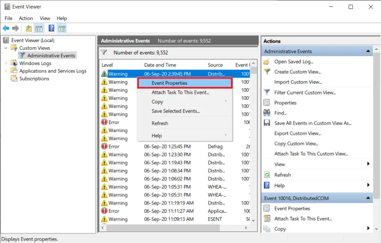The height and width of the screenshot is (243, 381).
Task: Select Administrative Events in the tree
Action: pyautogui.click(x=51, y=56)
